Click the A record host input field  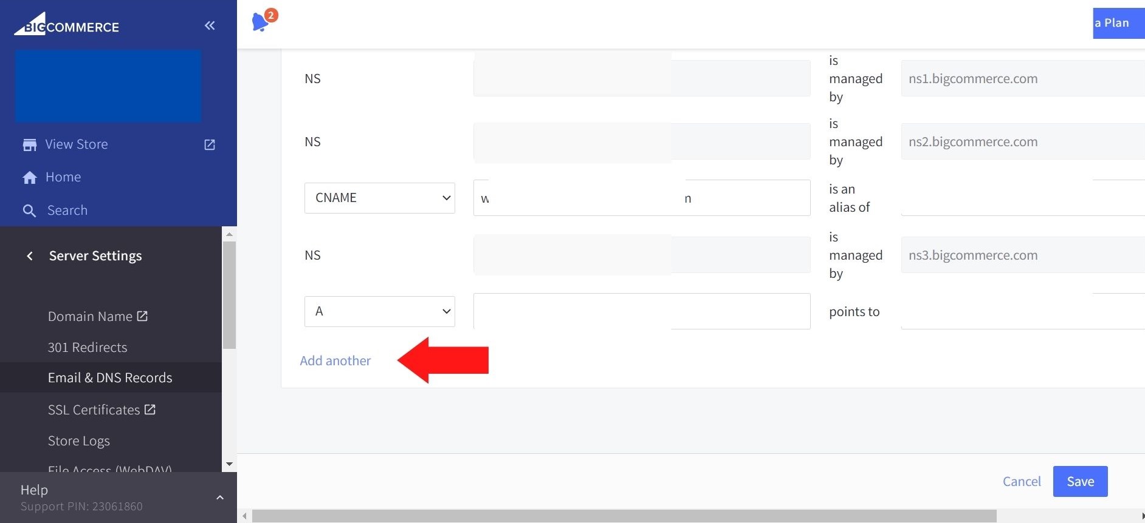point(641,311)
